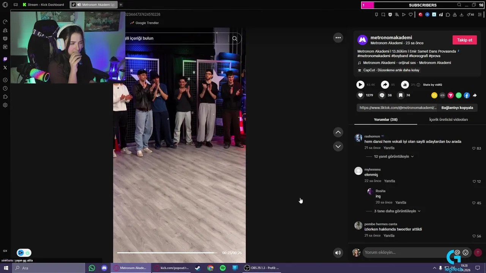This screenshot has width=486, height=273.
Task: Like the video with heart icon
Action: point(360,95)
